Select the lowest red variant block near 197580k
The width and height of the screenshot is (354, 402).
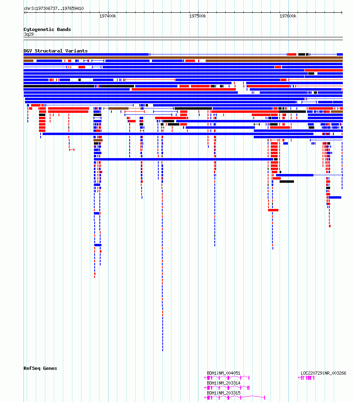click(x=273, y=210)
